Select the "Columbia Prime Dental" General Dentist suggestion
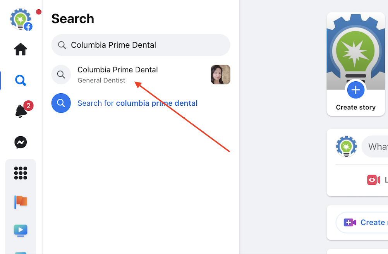Screen dimensions: 388x254 118,74
